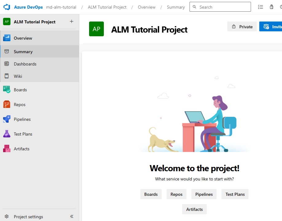The width and height of the screenshot is (282, 221).
Task: Expand Pipelines in the sidebar
Action: (40, 119)
